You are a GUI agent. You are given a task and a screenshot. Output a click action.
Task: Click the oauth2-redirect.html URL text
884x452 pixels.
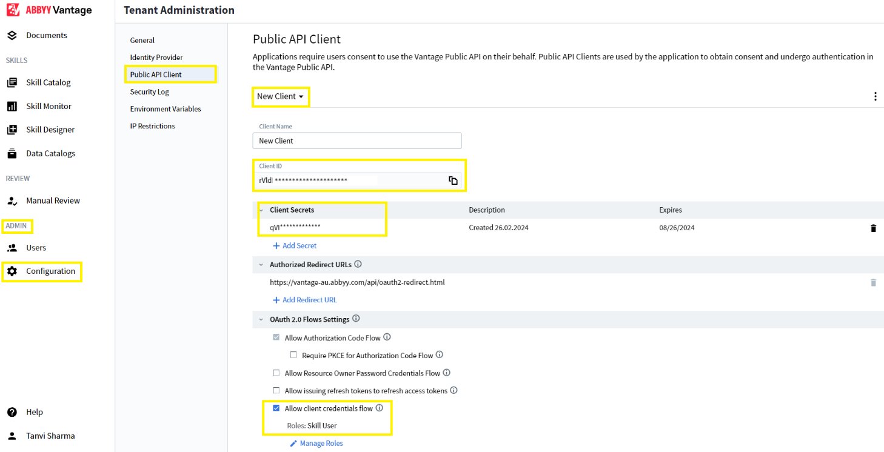pos(358,282)
